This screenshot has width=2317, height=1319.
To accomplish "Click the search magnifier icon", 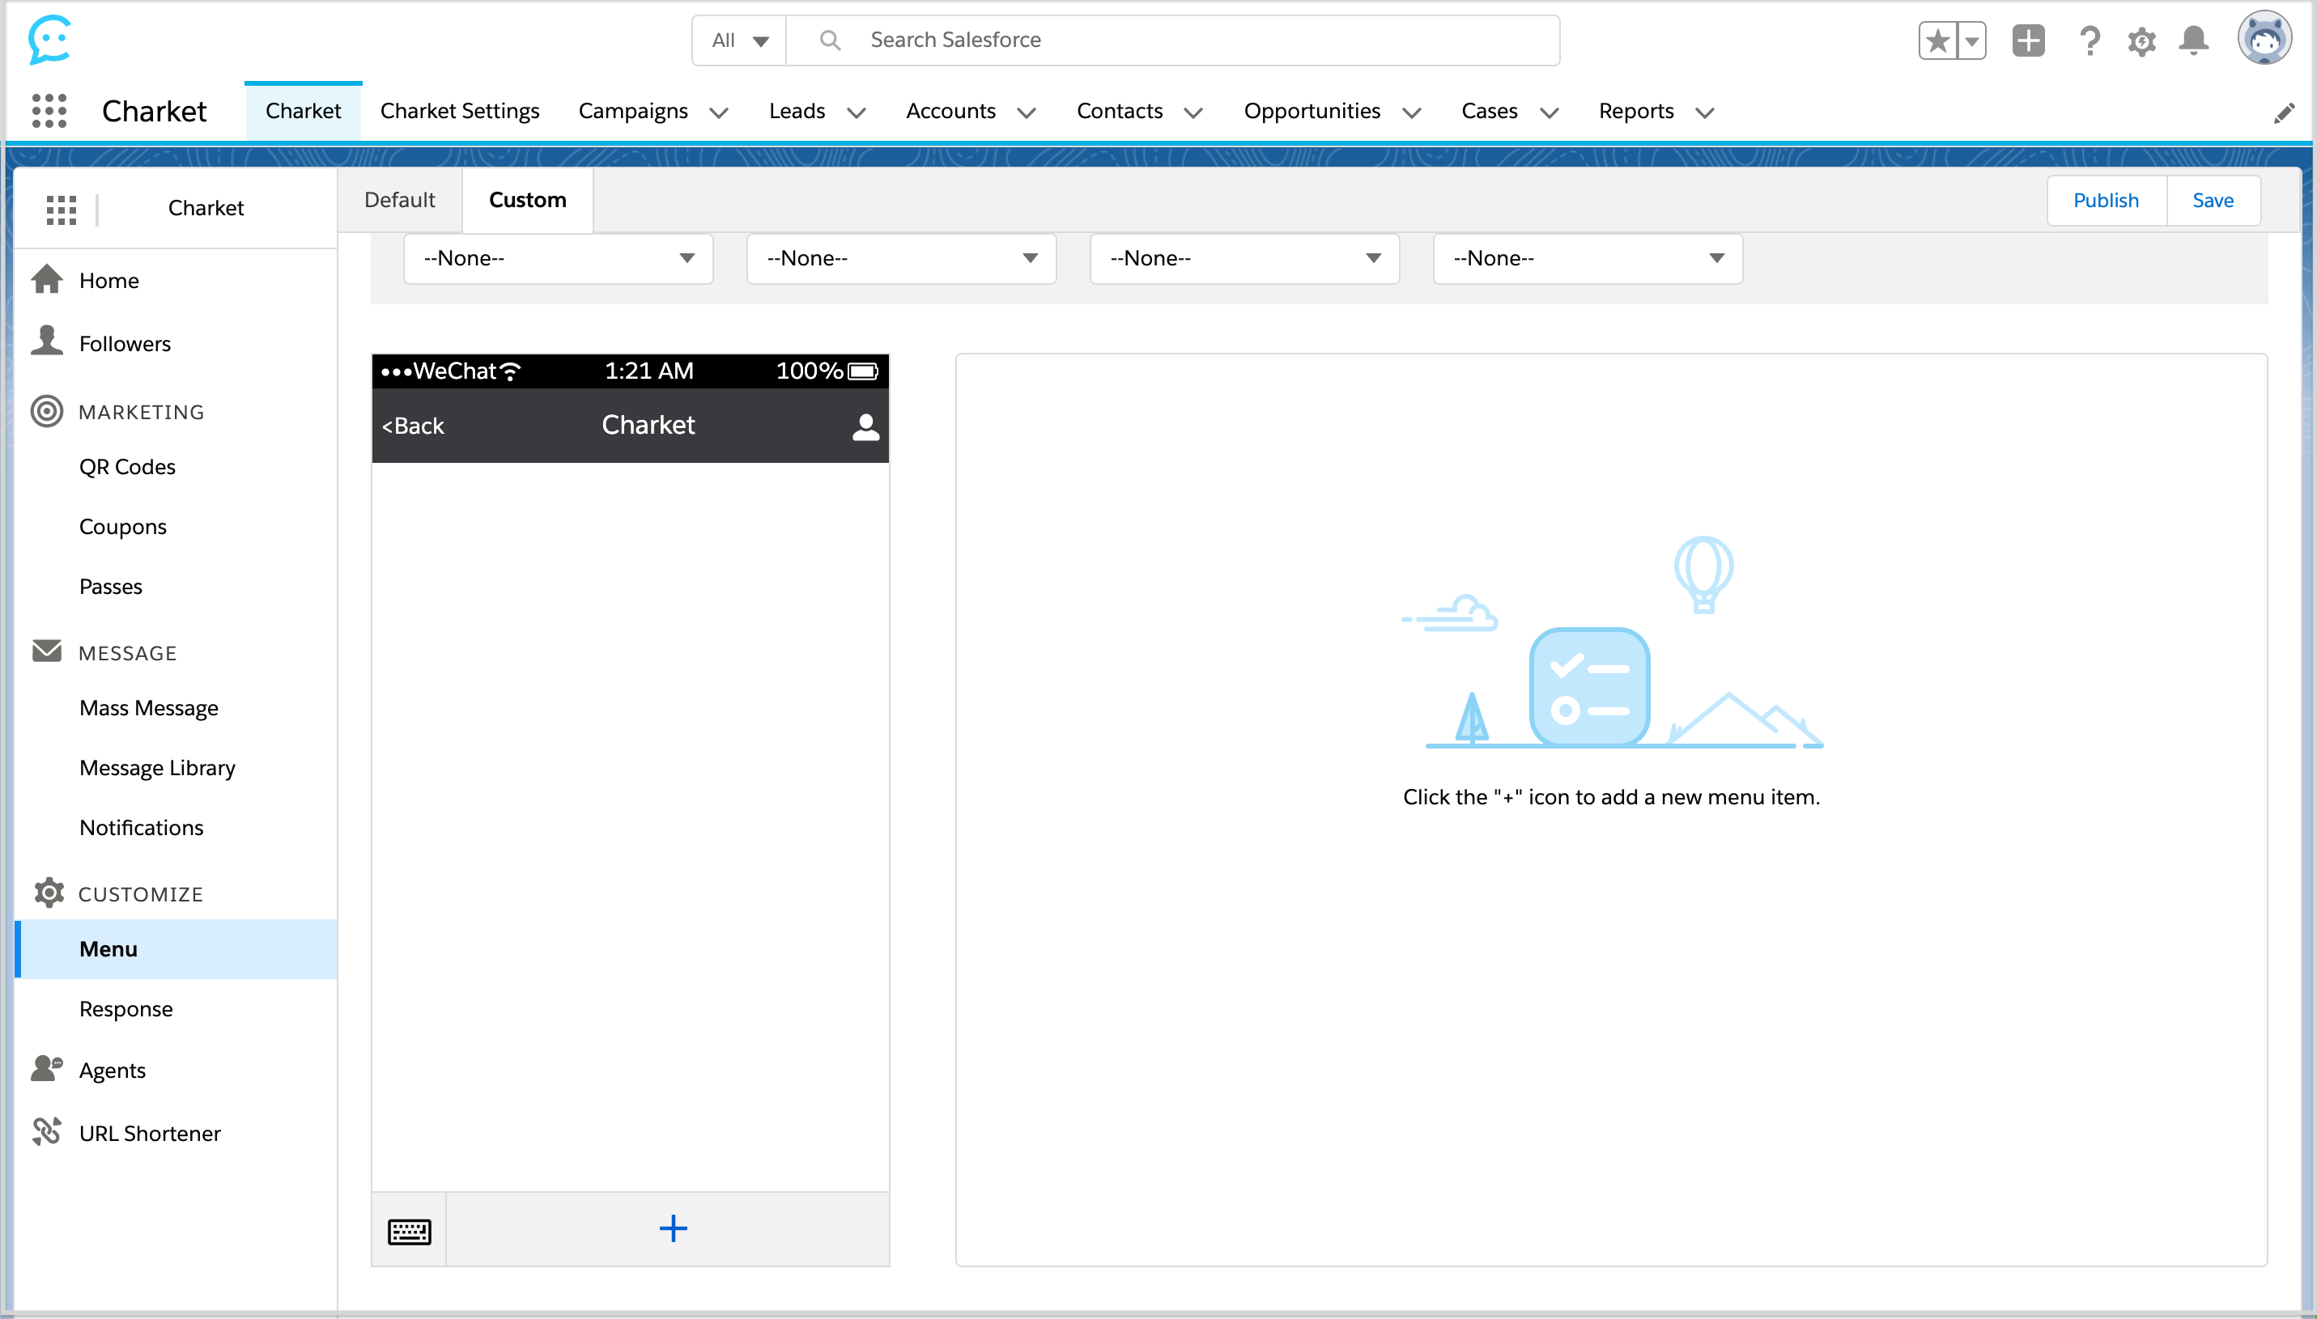I will tap(830, 40).
